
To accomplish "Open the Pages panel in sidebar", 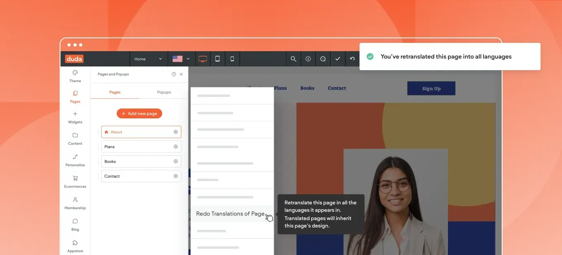I will click(75, 97).
